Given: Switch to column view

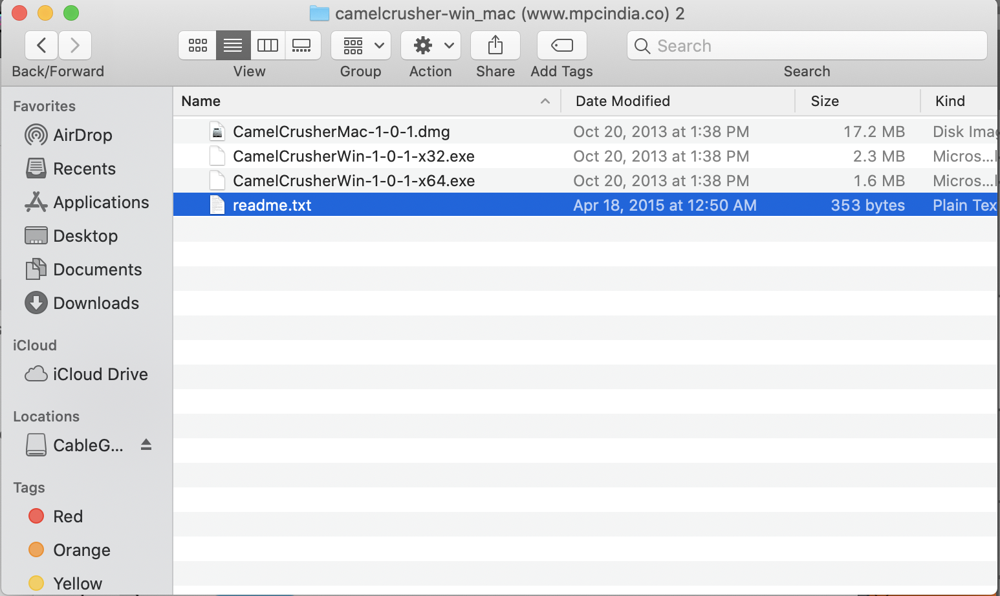Looking at the screenshot, I should click(268, 45).
